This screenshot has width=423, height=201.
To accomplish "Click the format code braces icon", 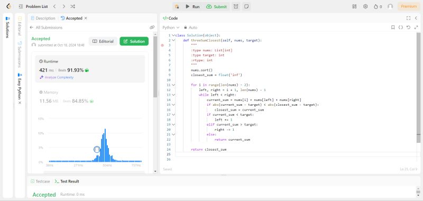I will click(x=401, y=28).
